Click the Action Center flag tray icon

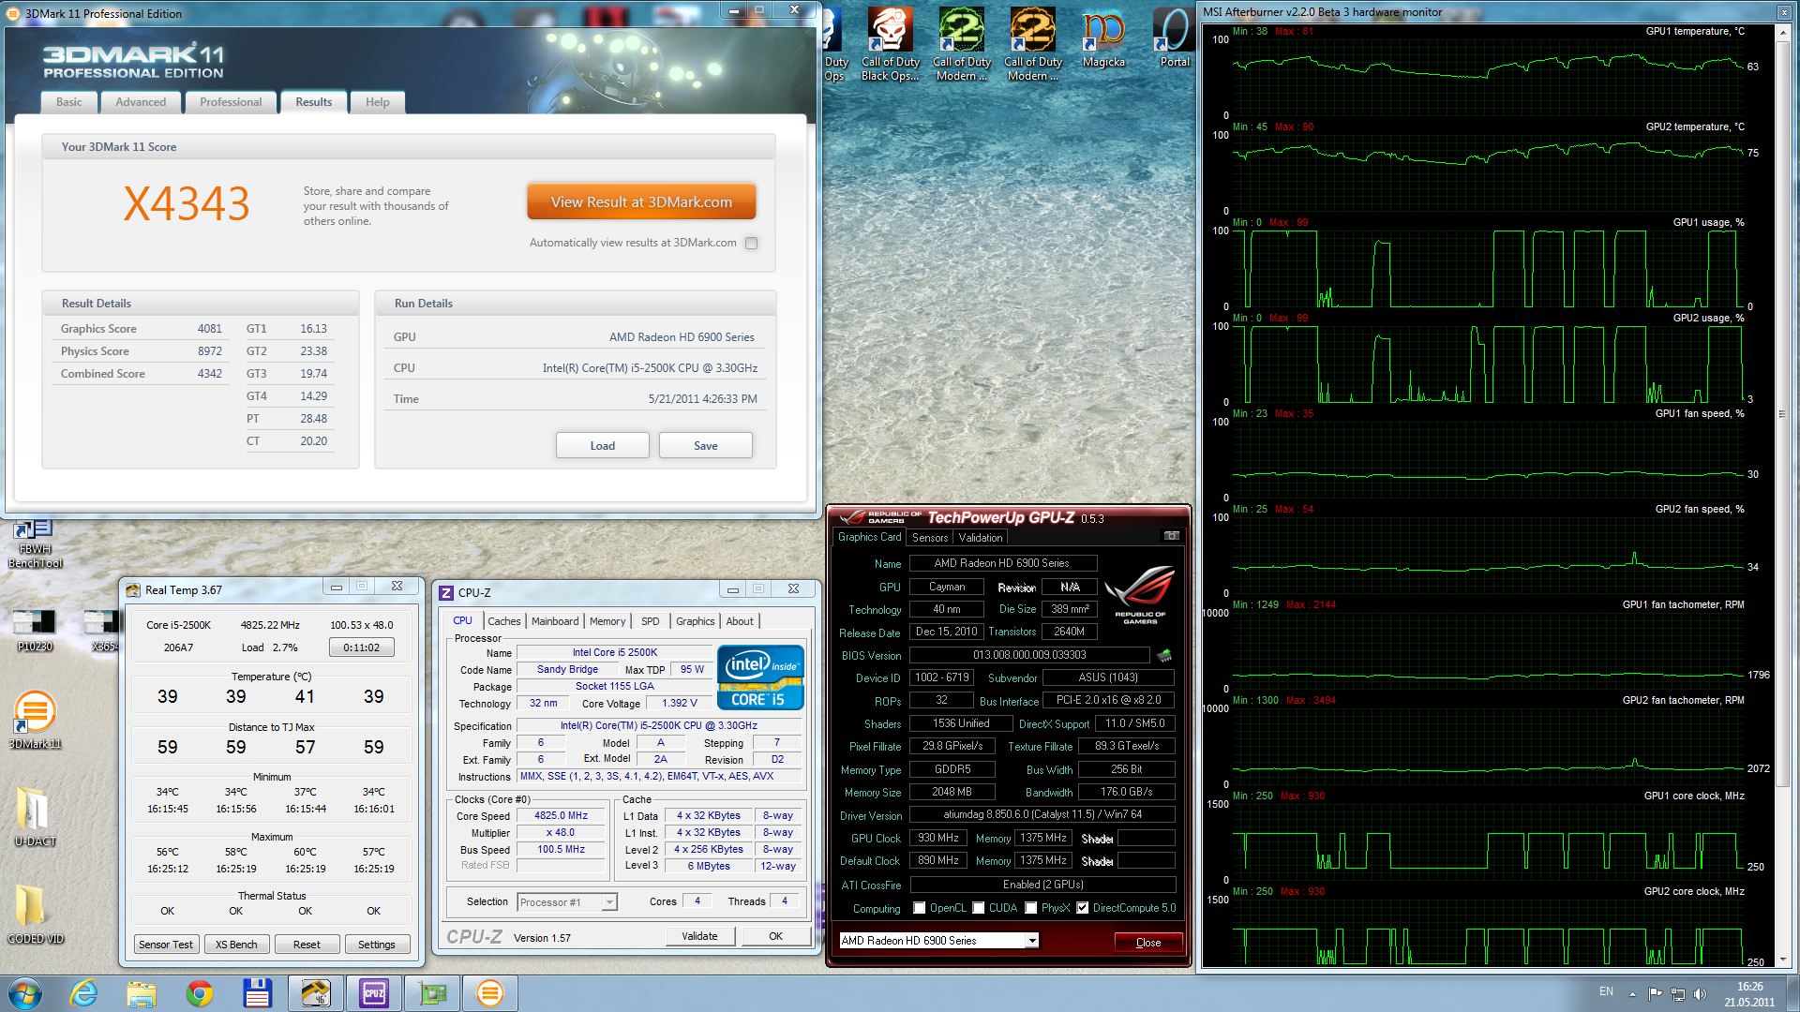tap(1655, 993)
